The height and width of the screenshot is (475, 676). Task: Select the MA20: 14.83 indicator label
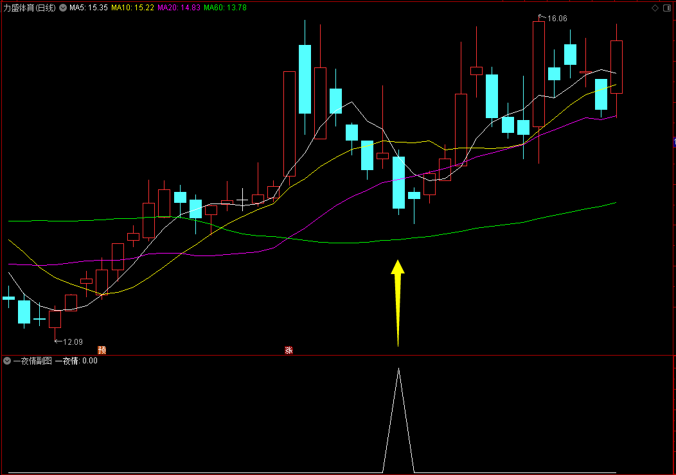pyautogui.click(x=179, y=8)
